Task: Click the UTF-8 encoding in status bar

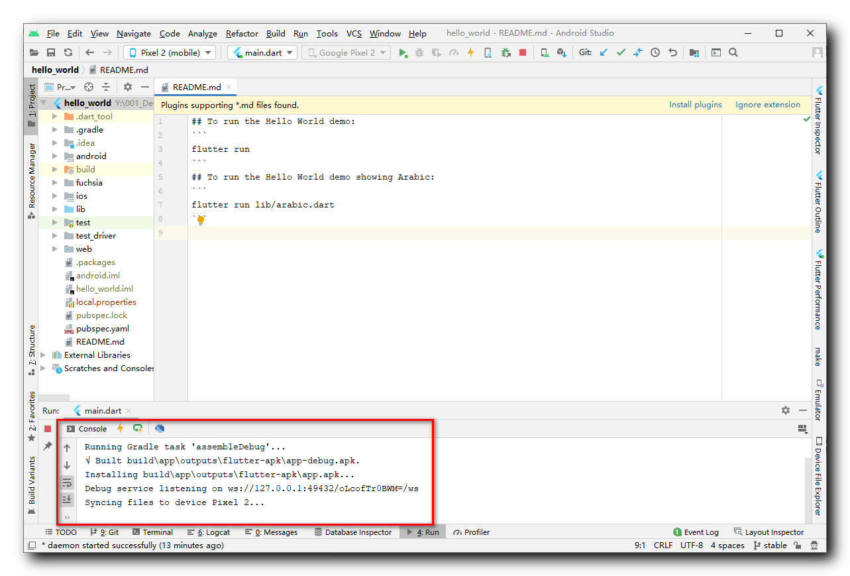Action: point(692,546)
